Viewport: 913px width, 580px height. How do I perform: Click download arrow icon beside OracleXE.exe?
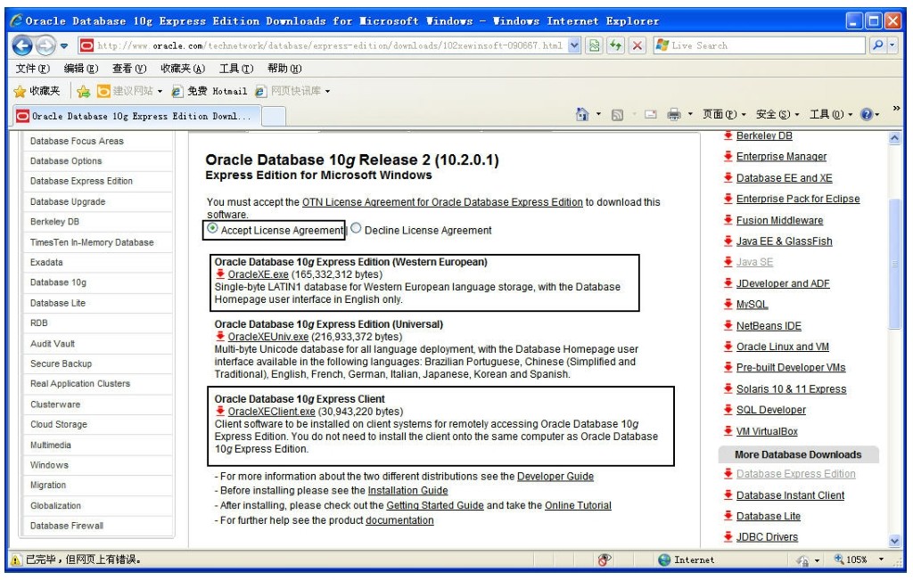(x=220, y=274)
